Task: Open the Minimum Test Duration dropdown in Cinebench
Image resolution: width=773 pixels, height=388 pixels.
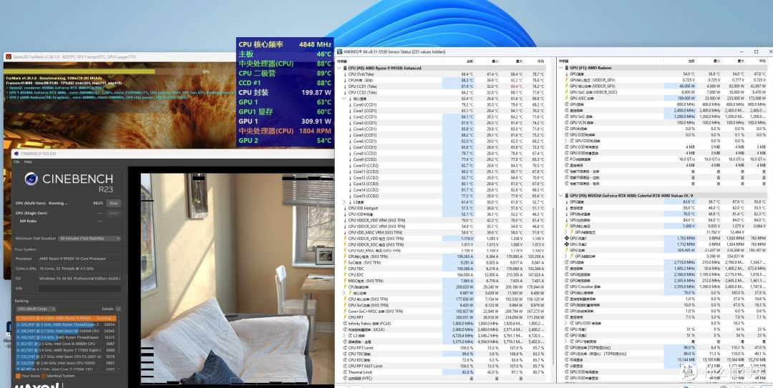Action: (89, 239)
